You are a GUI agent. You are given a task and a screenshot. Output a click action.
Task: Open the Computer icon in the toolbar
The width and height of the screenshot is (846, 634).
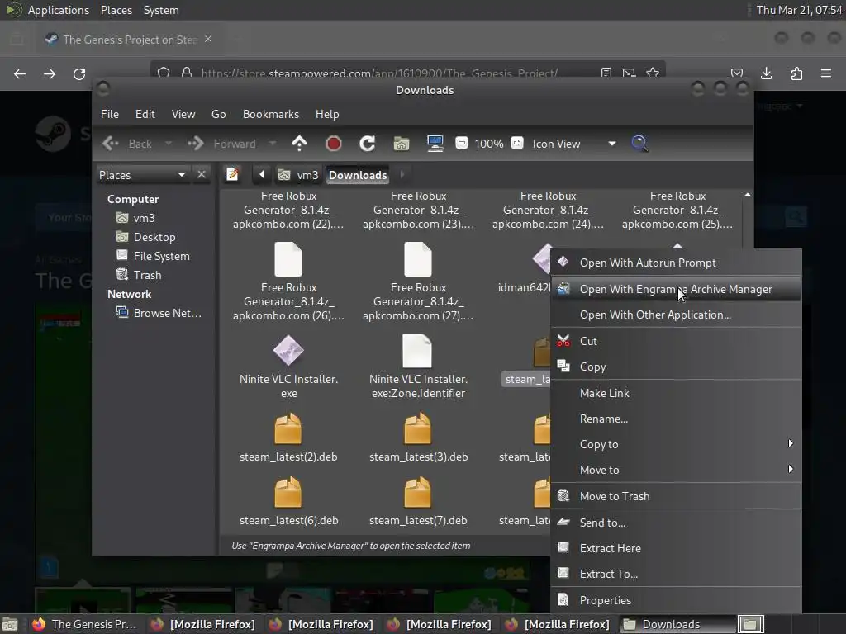pos(435,144)
